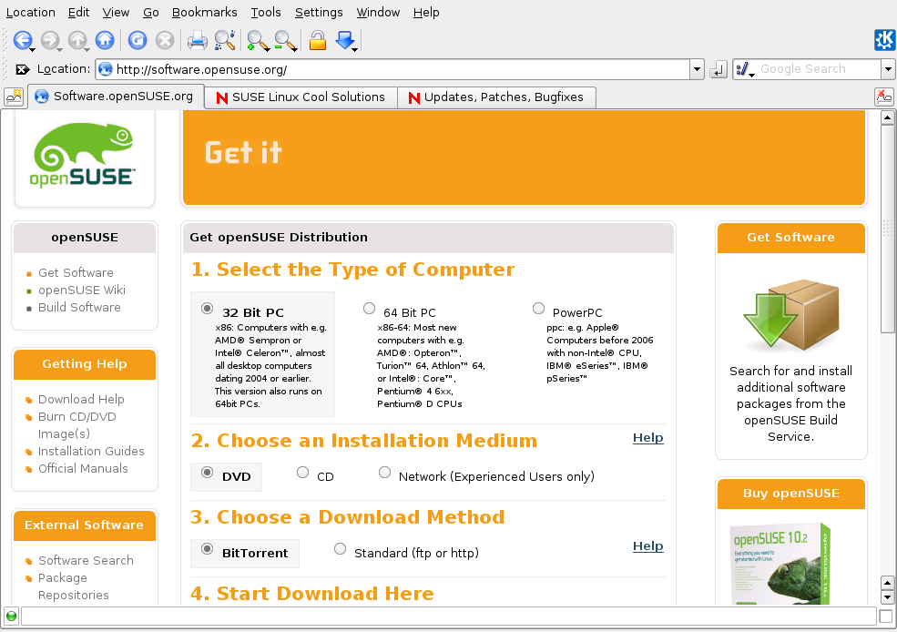897x632 pixels.
Task: Open a new tab with the tab icon
Action: click(x=14, y=97)
